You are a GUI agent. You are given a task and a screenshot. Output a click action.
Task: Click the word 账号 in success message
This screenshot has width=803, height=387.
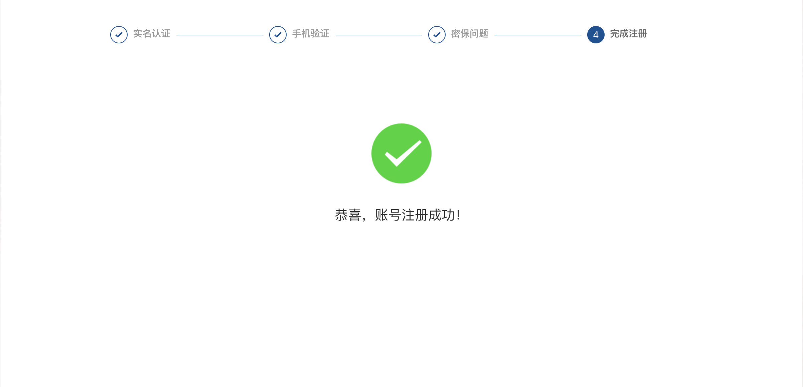pos(388,215)
